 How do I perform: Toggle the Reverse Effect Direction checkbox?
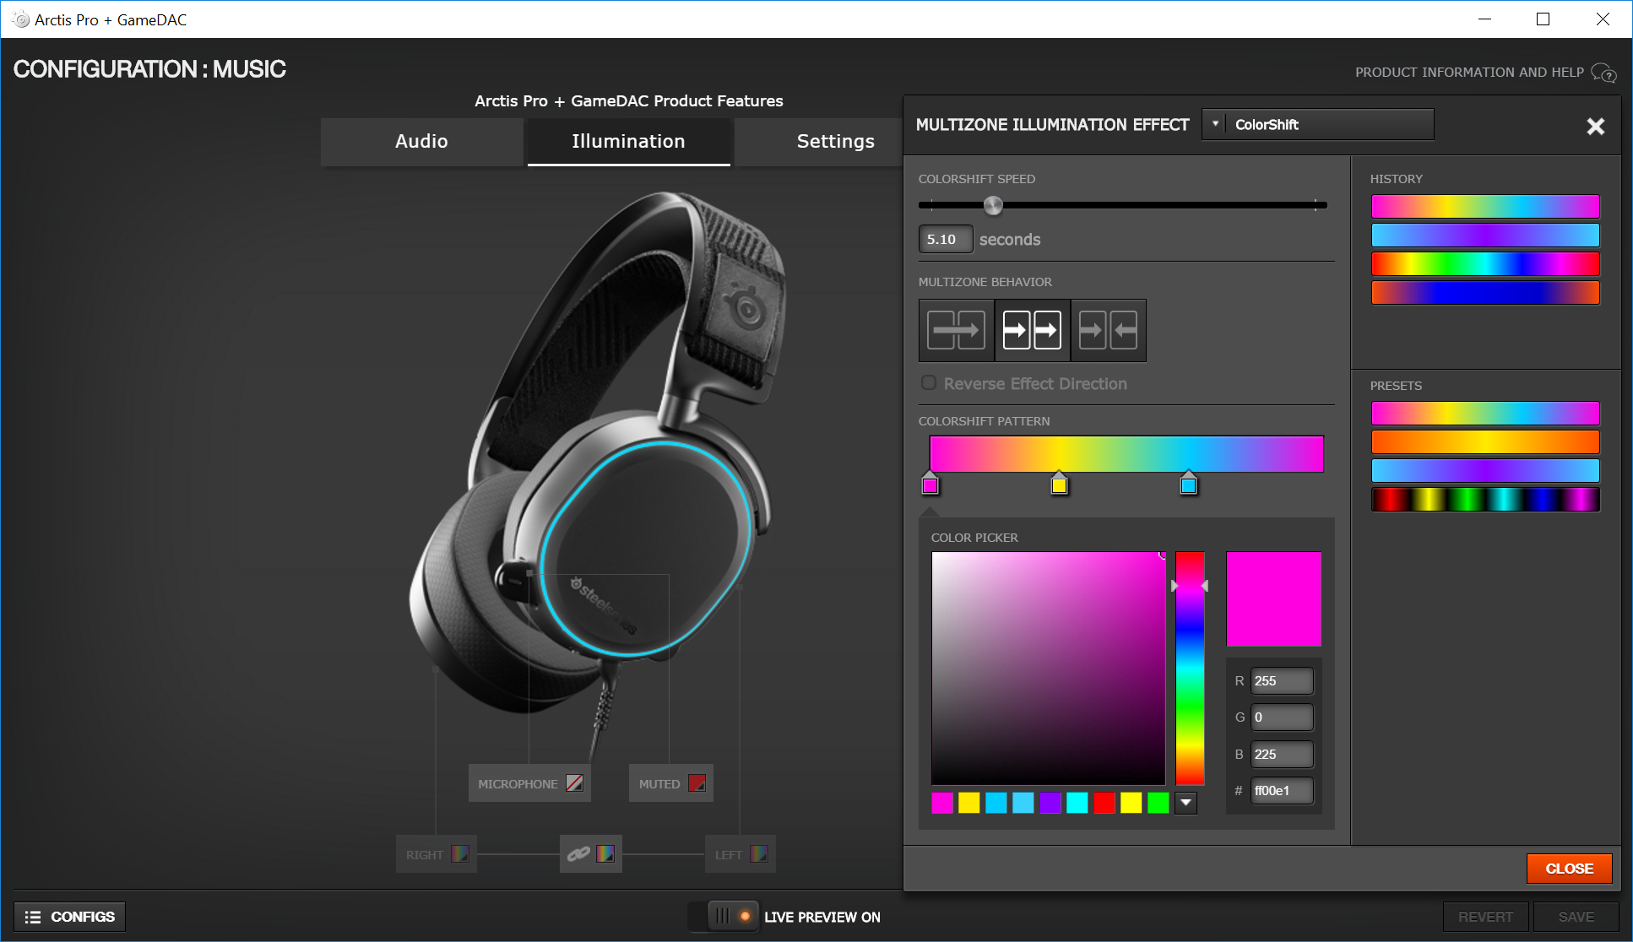click(930, 383)
